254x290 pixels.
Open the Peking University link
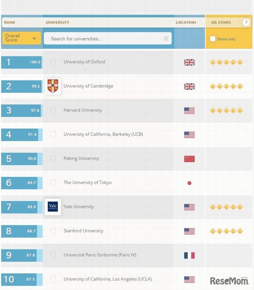tap(81, 158)
